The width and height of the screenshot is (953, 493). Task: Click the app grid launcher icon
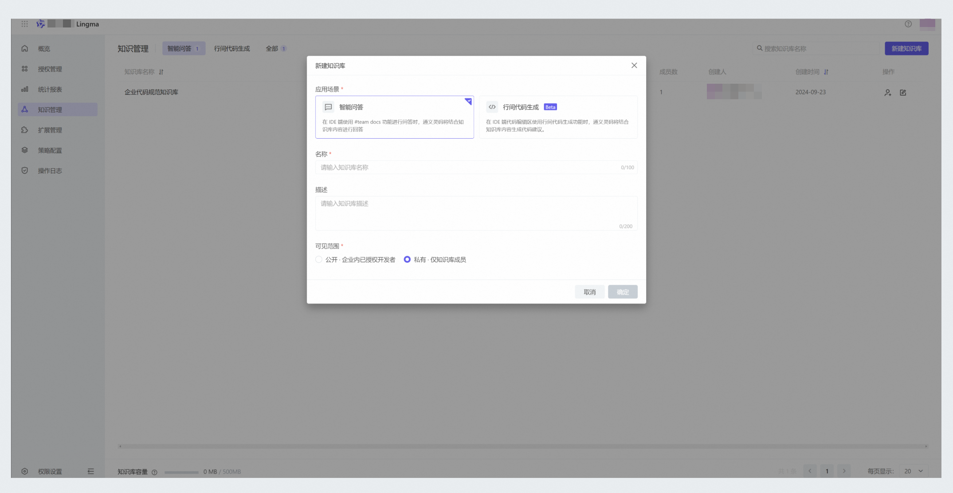coord(24,24)
